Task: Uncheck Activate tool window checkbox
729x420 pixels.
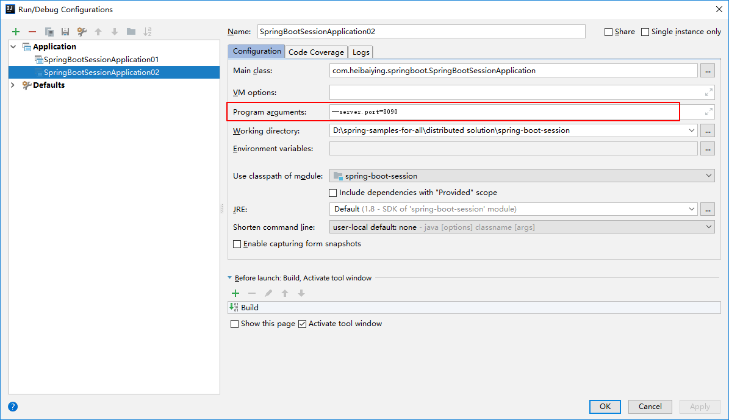Action: (302, 324)
